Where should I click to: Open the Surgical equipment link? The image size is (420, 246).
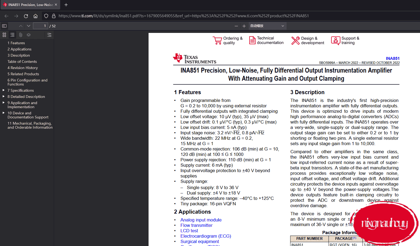coord(200,241)
